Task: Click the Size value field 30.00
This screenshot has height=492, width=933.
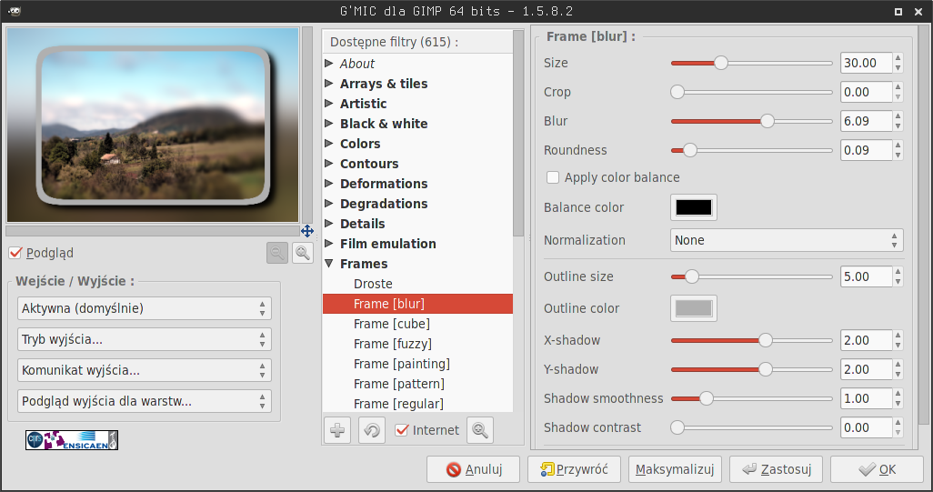Action: (x=867, y=63)
